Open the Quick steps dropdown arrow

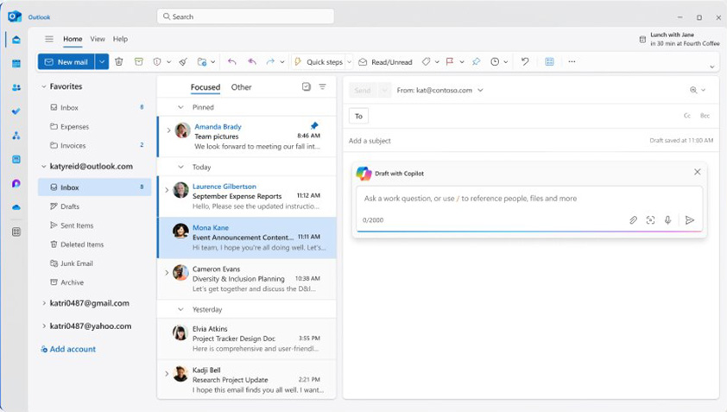[349, 61]
